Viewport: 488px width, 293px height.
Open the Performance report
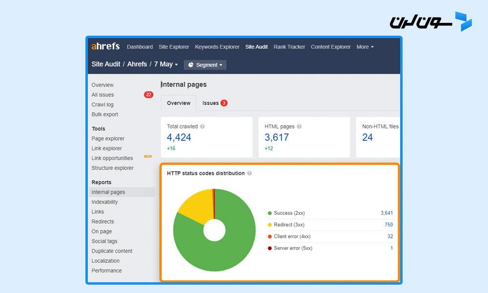pos(106,271)
